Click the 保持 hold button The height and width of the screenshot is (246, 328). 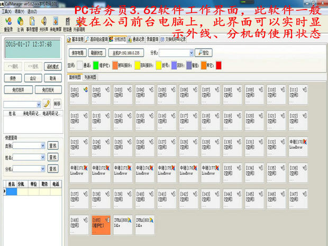13,78
